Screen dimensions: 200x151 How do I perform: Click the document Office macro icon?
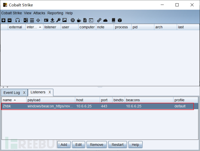click(85, 20)
